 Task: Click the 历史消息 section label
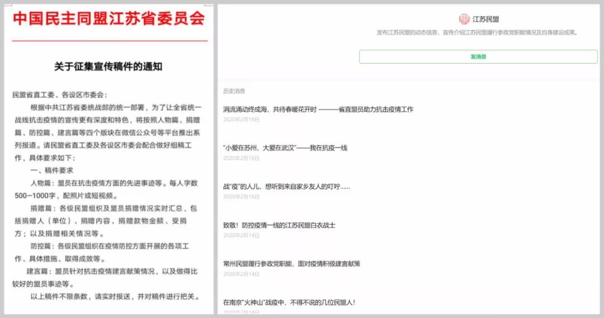(234, 91)
